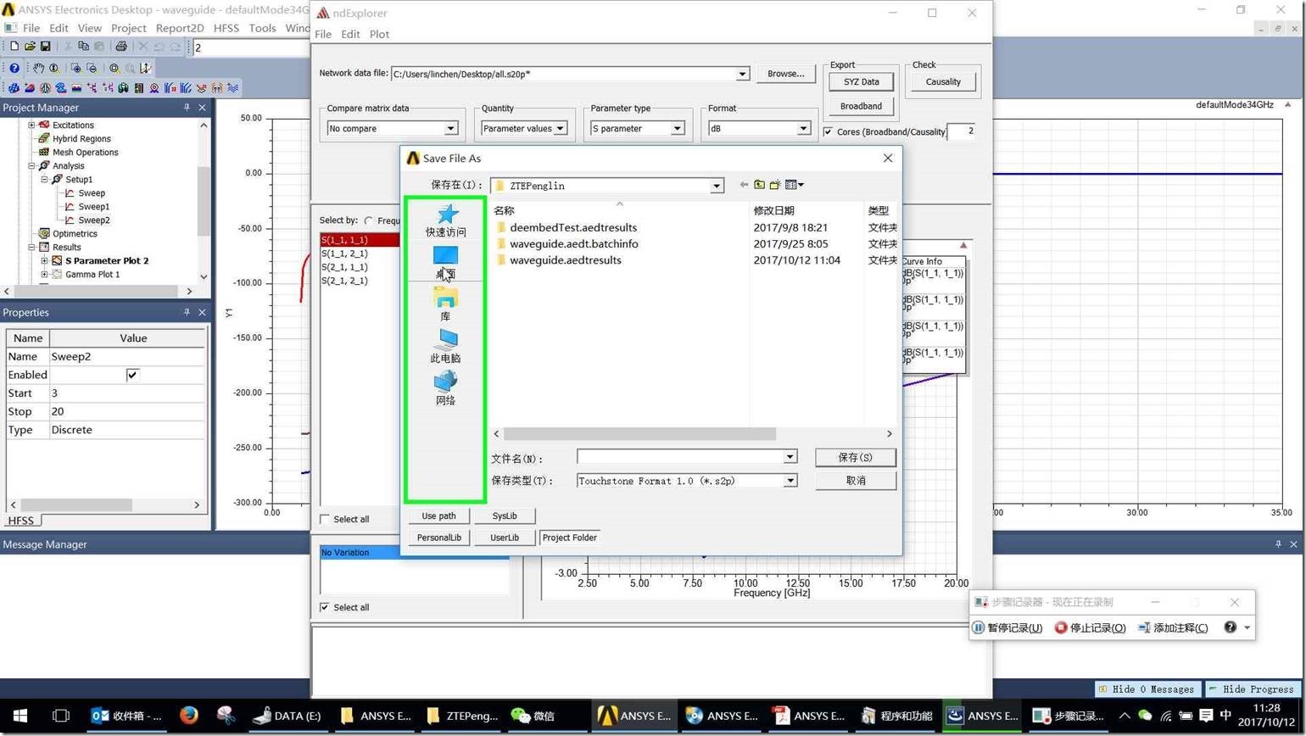Open the Windows Start menu

[x=20, y=716]
